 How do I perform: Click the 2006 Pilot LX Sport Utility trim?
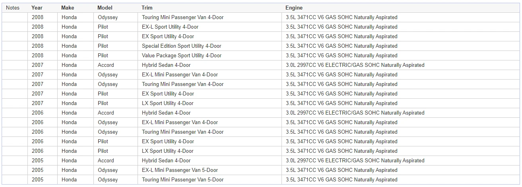click(x=167, y=151)
